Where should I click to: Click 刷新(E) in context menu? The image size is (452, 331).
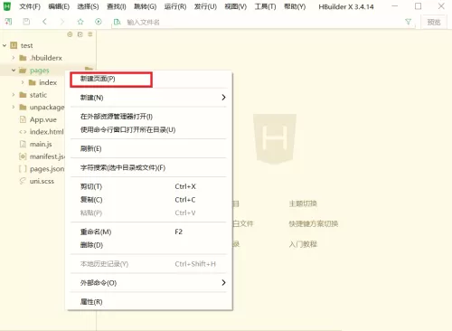(x=90, y=148)
